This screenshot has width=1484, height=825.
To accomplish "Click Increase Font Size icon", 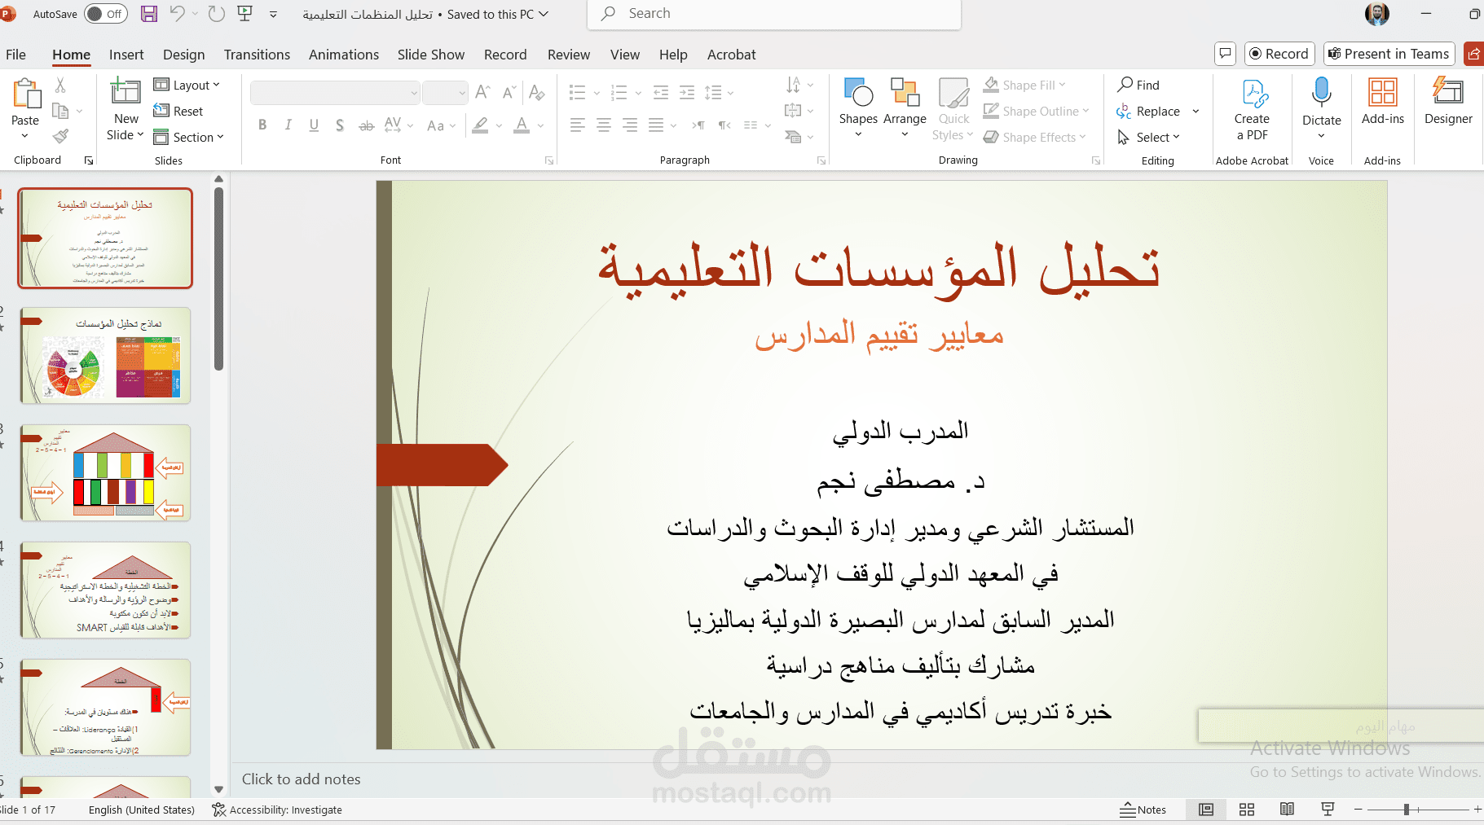I will [x=482, y=92].
